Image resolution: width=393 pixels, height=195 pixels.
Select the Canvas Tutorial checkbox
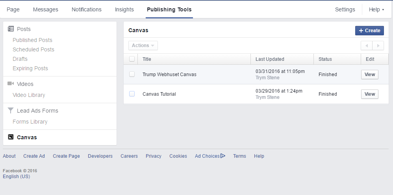tap(132, 94)
